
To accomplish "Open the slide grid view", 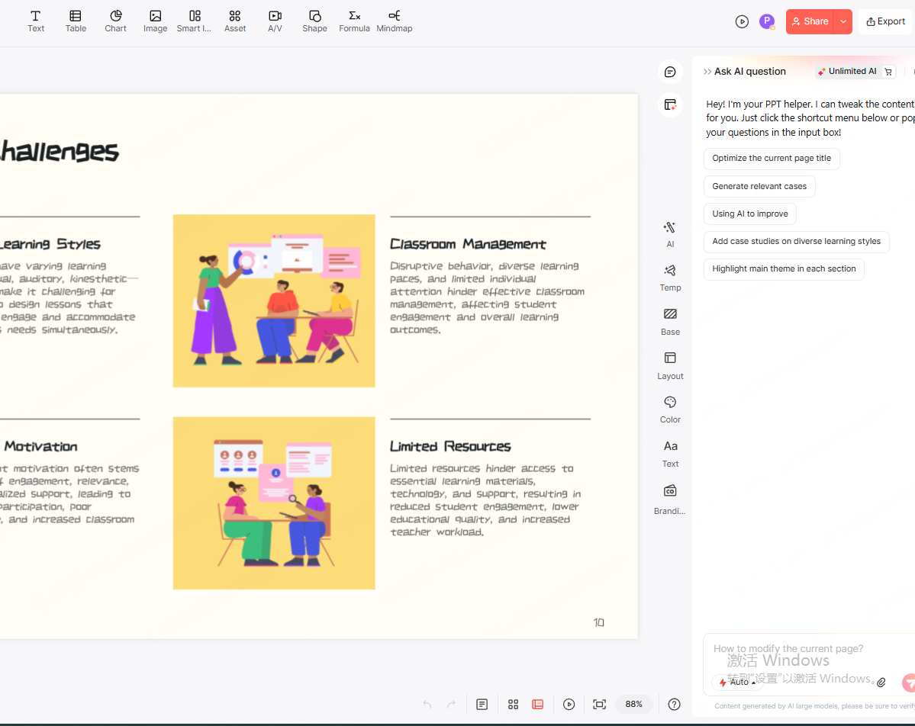I will pyautogui.click(x=513, y=704).
